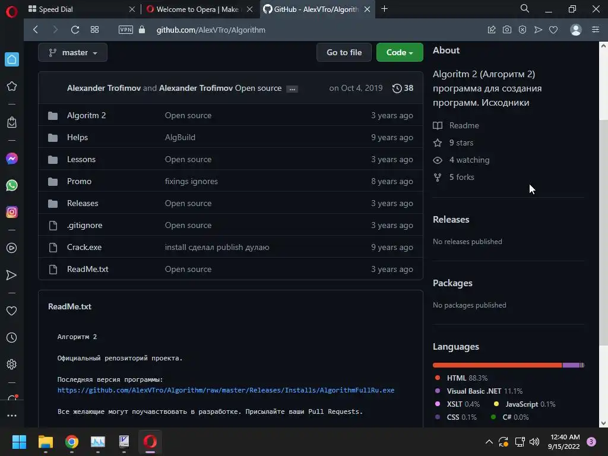Switch to Welcome to Opera tab
The width and height of the screenshot is (608, 456).
[x=197, y=9]
